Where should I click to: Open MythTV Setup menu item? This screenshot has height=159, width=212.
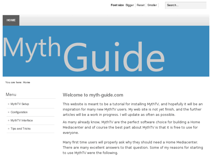pyautogui.click(x=20, y=104)
